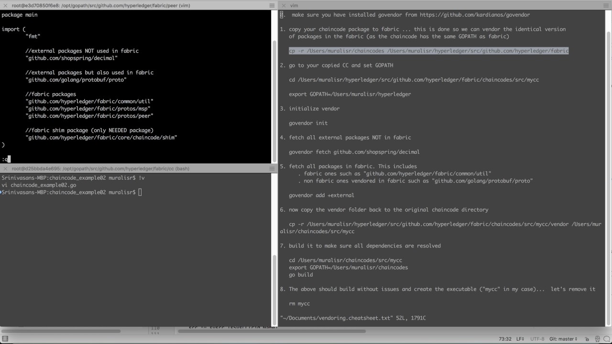The image size is (612, 344).
Task: Click the highlighted 'cp -r' command line
Action: 428,51
